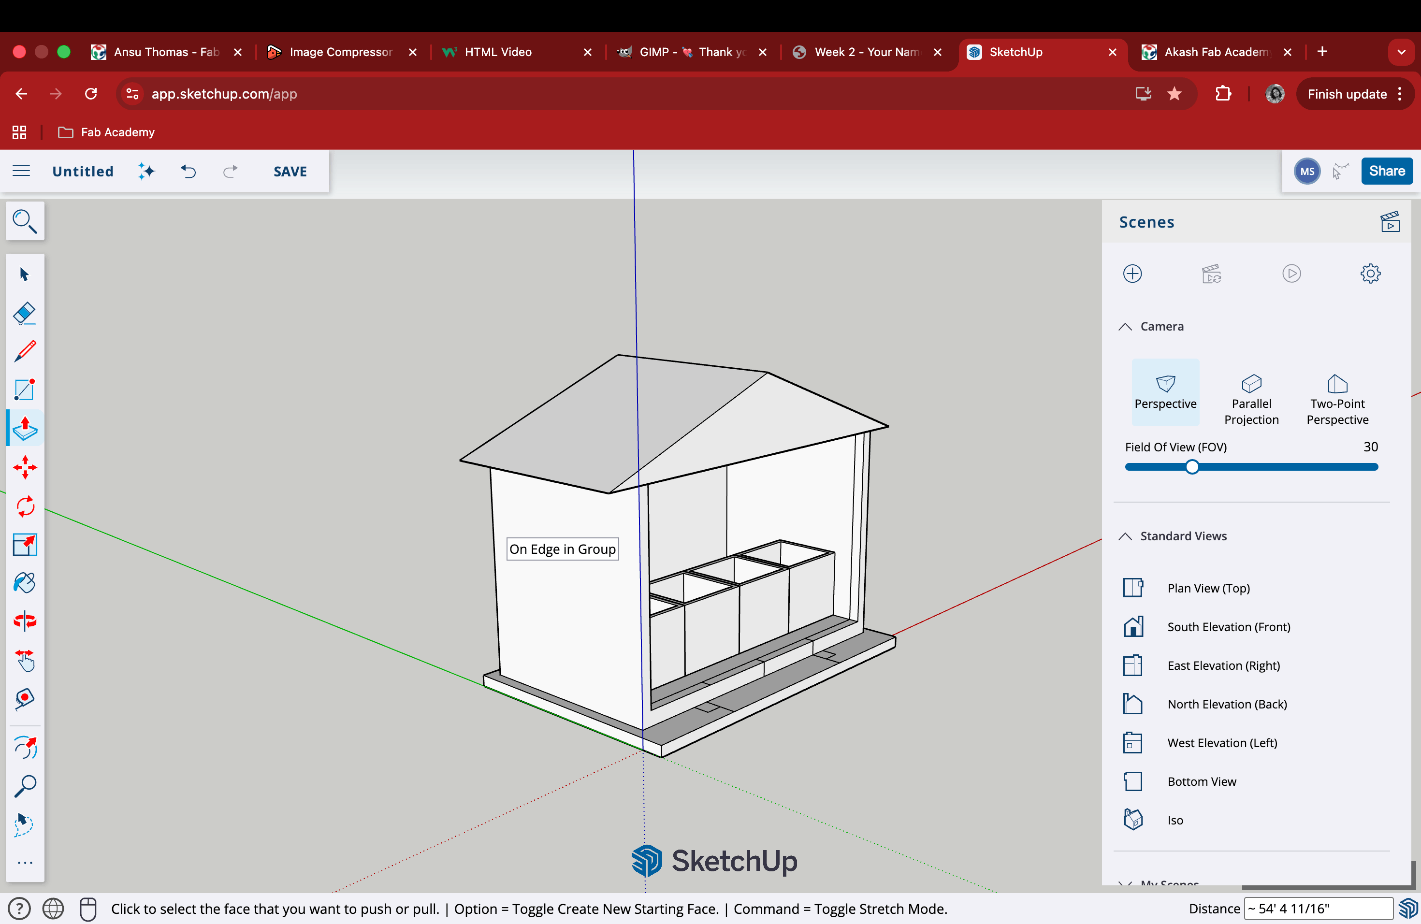Switch camera to Two-Point Perspective
Screen dimensions: 1421x924
[x=1337, y=399]
